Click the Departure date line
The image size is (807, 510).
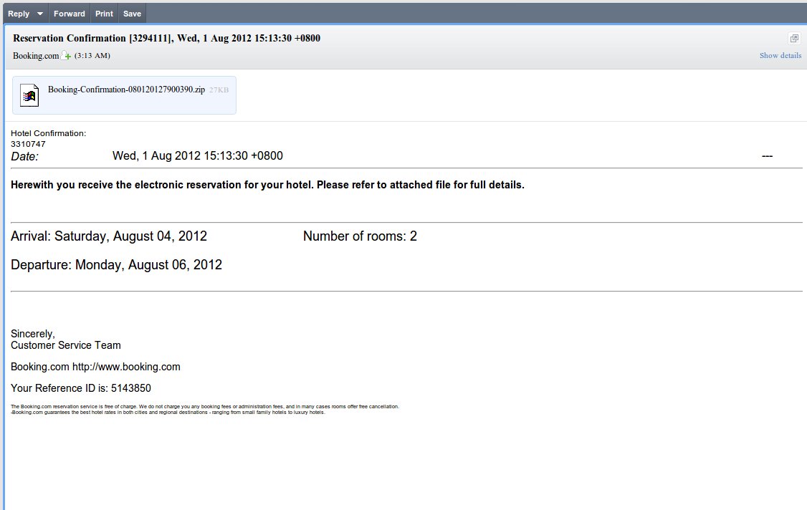click(x=116, y=265)
